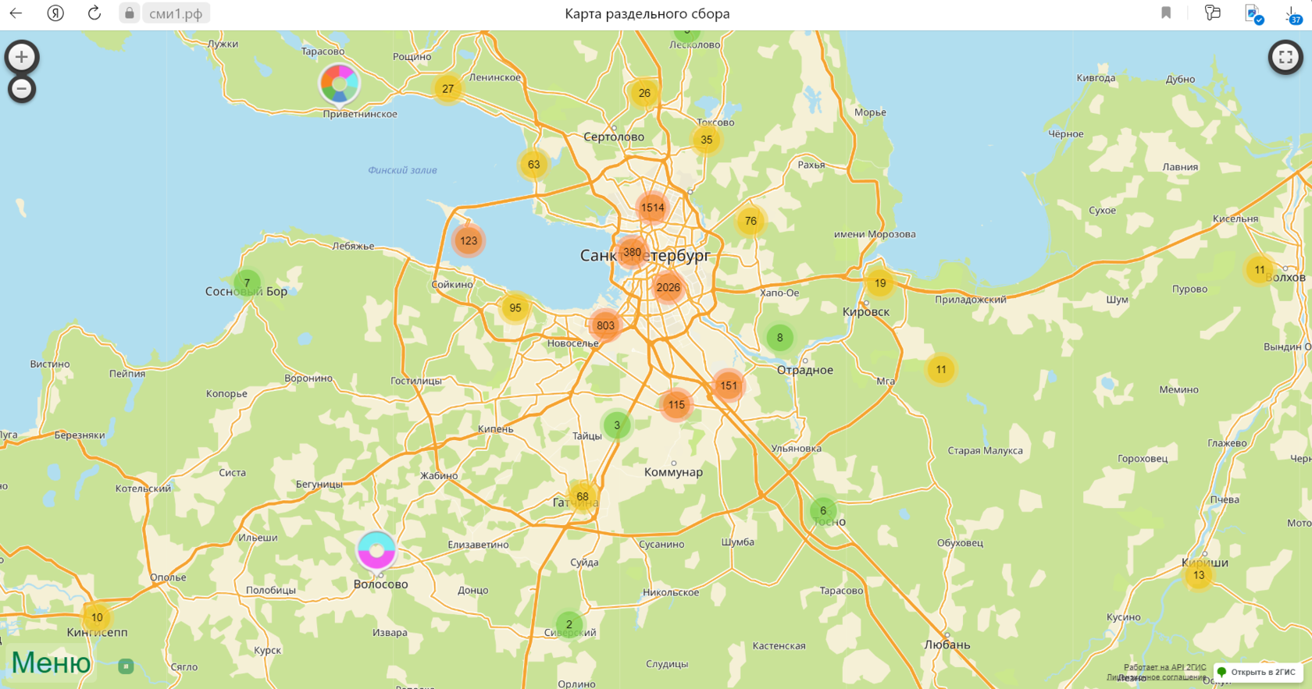Viewport: 1312px width, 689px height.
Task: Open the Лицензионное соглашение link
Action: click(1156, 677)
